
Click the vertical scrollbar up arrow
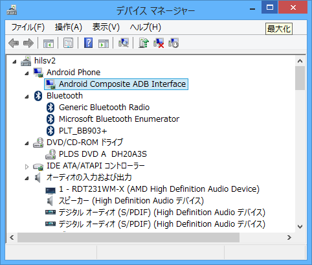tap(300, 61)
